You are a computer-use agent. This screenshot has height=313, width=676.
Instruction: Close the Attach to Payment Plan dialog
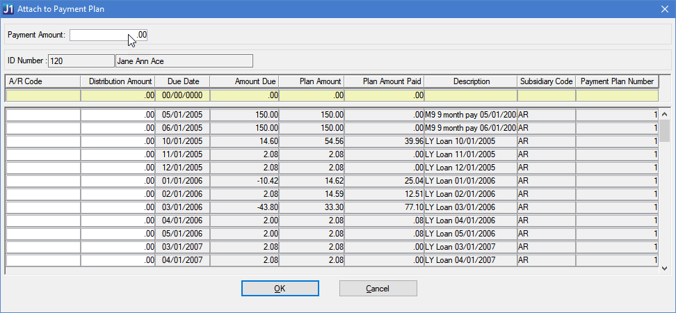point(663,8)
